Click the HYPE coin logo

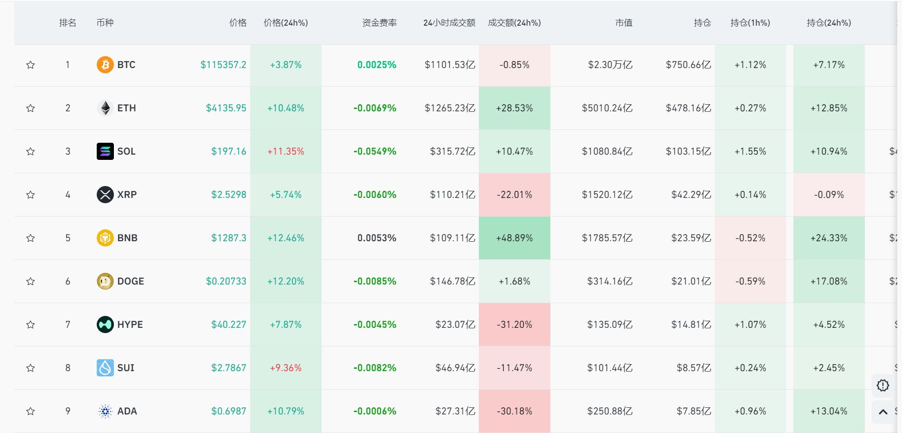104,325
